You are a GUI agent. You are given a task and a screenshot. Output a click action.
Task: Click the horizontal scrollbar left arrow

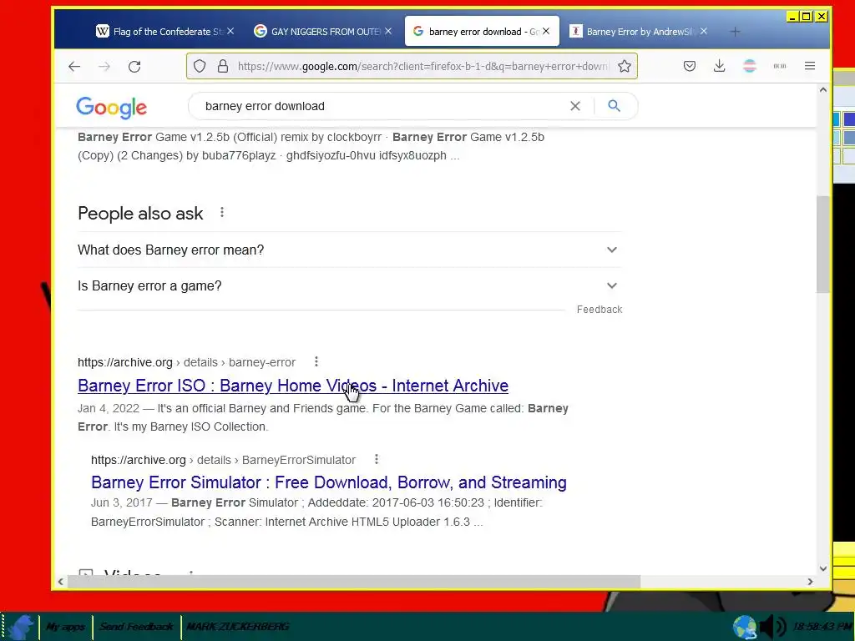point(60,582)
